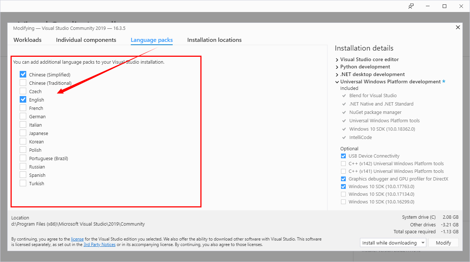Collapse Universal Windows Platform development section
The height and width of the screenshot is (262, 470).
tap(337, 82)
